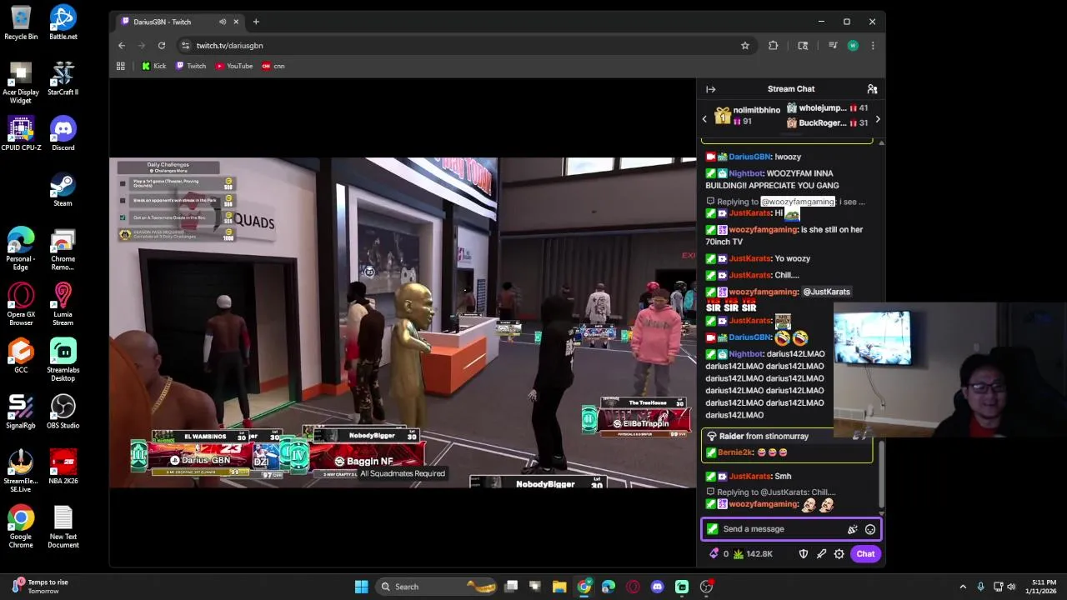Open Chrome profile avatar W

(x=853, y=46)
